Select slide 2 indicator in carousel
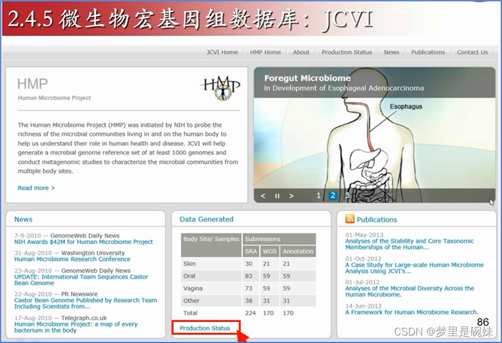 (333, 195)
